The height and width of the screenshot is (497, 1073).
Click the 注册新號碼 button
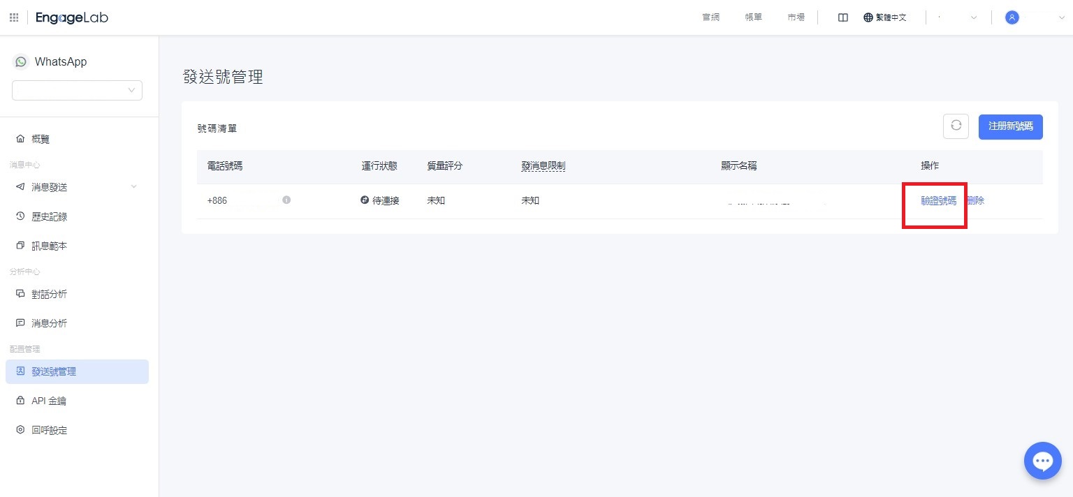(x=1010, y=127)
